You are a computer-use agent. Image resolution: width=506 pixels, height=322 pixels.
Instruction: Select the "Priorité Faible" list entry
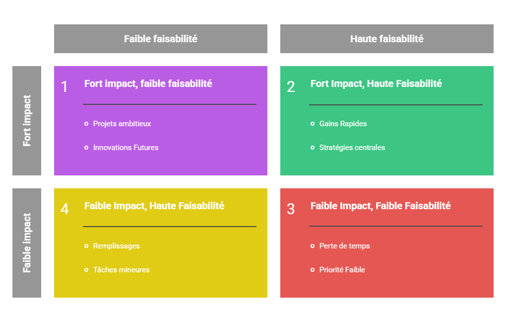tap(342, 270)
